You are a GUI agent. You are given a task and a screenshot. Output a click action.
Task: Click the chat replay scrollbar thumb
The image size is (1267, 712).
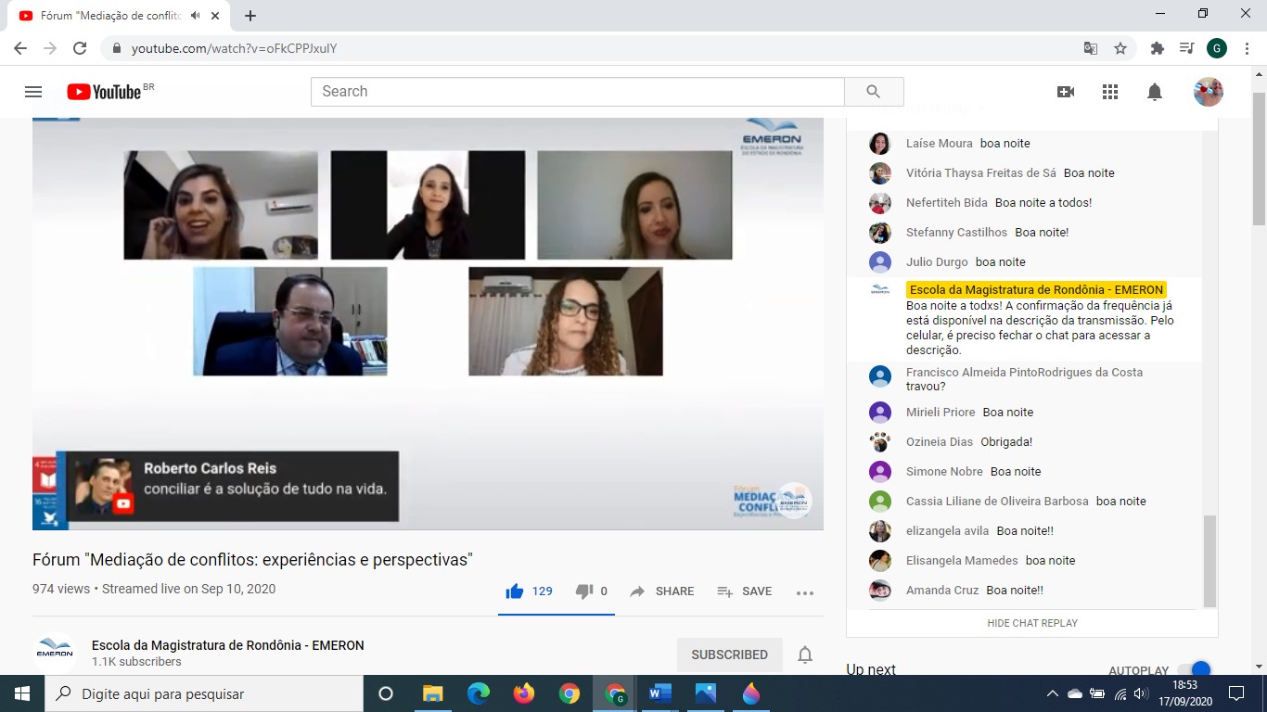[x=1209, y=559]
